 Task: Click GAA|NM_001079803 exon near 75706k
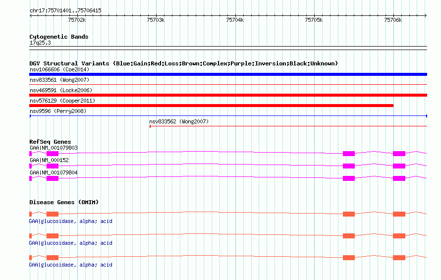(x=399, y=153)
